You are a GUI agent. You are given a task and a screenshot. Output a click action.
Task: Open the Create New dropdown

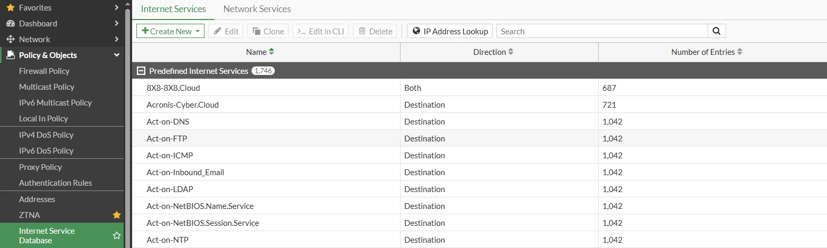click(170, 31)
